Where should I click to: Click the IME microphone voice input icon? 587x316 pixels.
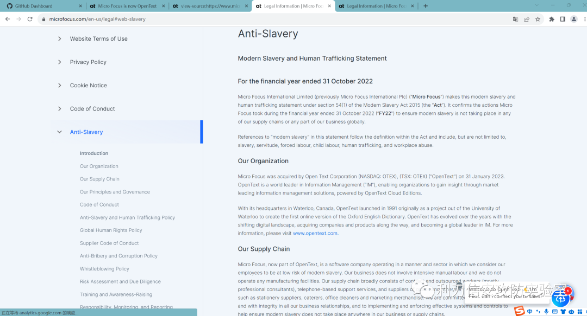coord(547,312)
